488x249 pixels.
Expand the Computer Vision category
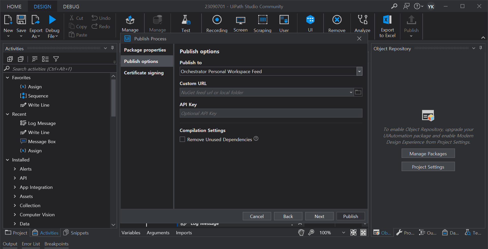[15, 215]
